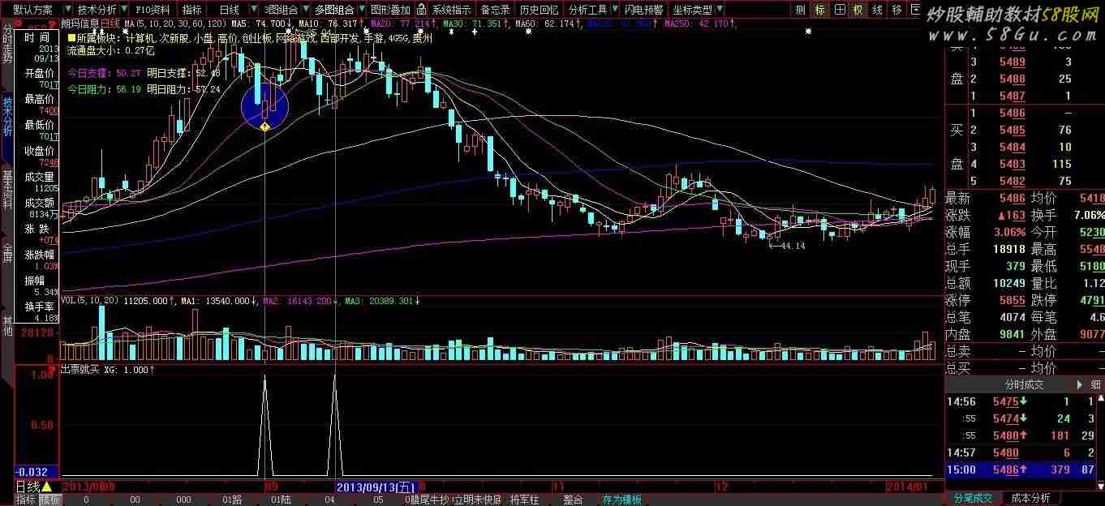Image resolution: width=1105 pixels, height=506 pixels.
Task: Click the 涨停 5855 limit-up value
Action: (1012, 300)
